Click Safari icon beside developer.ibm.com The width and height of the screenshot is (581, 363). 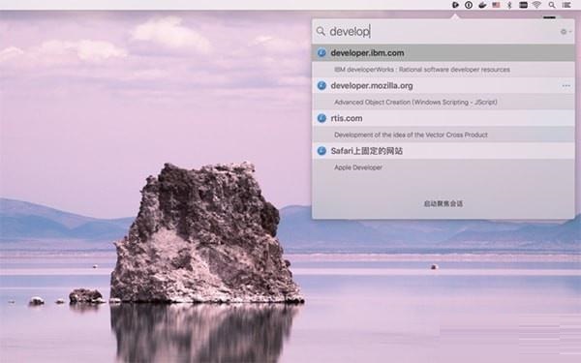(321, 53)
